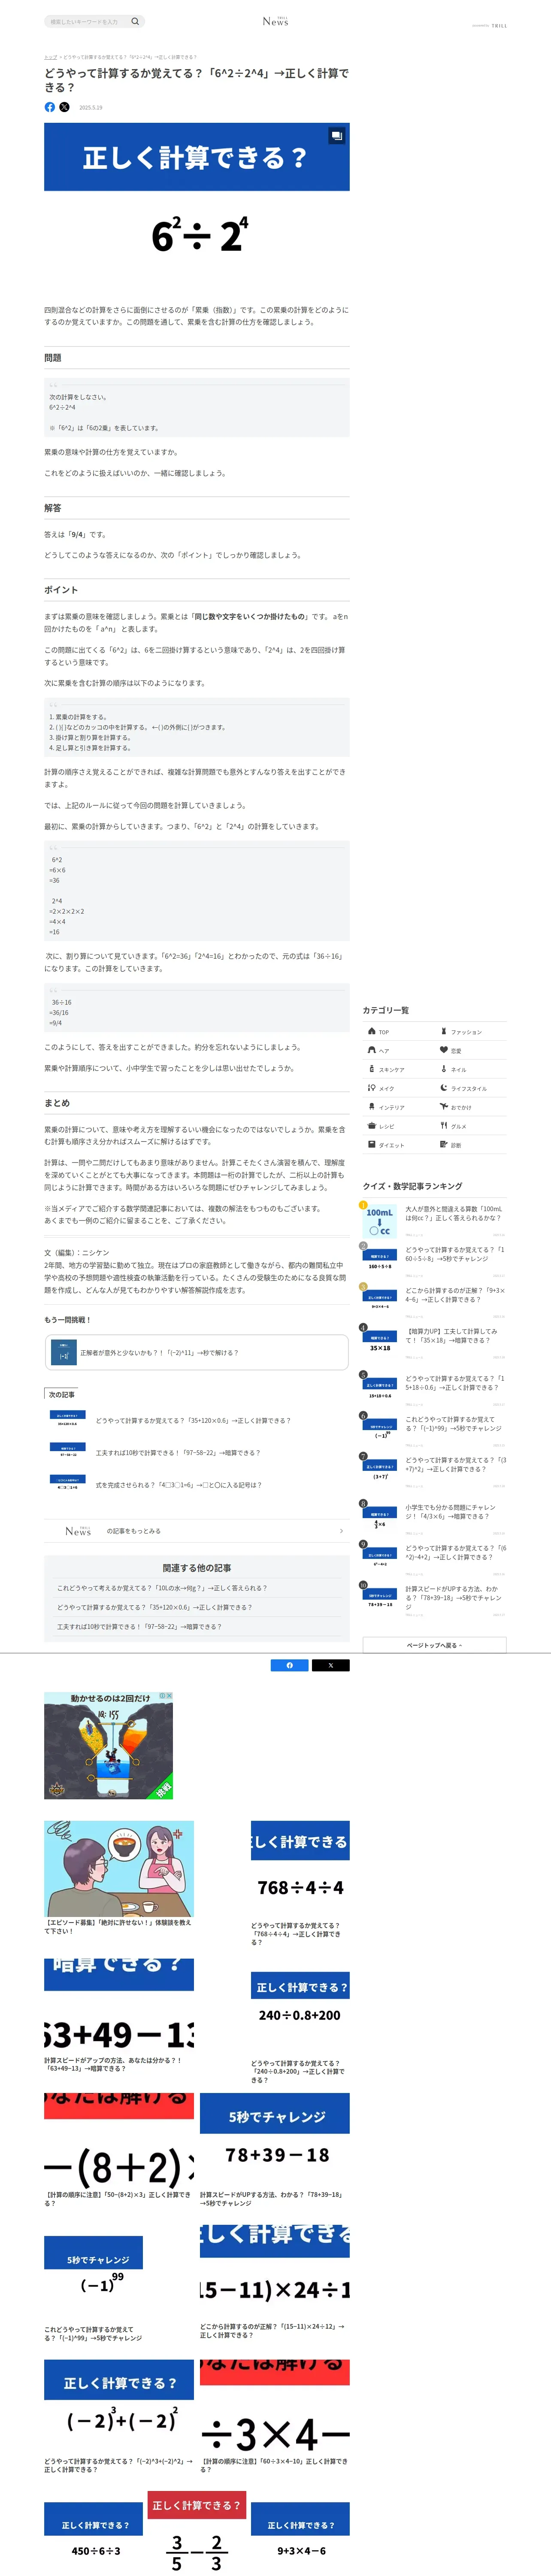Viewport: 551px width, 2576px height.
Task: Open the トップ breadcrumb link
Action: point(50,57)
